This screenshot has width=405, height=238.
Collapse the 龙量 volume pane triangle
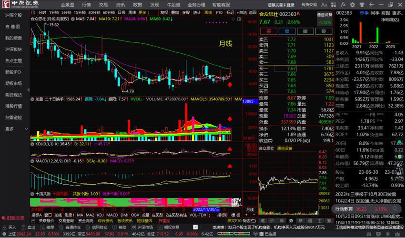tap(32, 99)
